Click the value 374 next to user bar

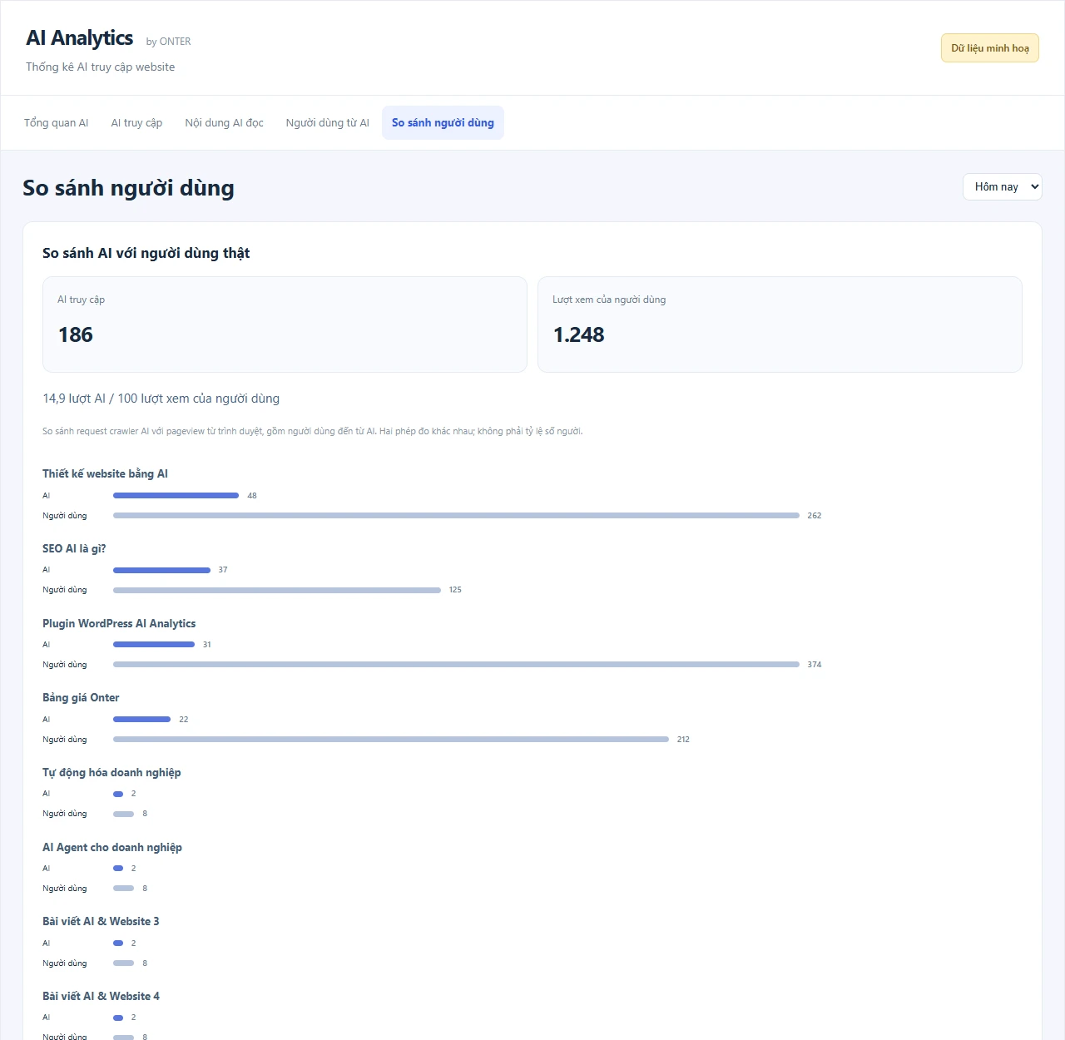pyautogui.click(x=815, y=665)
